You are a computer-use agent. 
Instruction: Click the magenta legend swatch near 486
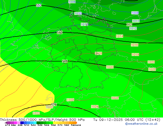pyautogui.click(x=15, y=123)
